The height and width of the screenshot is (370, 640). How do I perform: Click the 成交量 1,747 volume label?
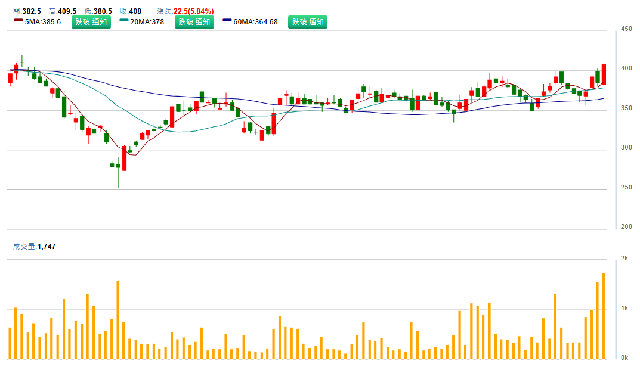[35, 246]
